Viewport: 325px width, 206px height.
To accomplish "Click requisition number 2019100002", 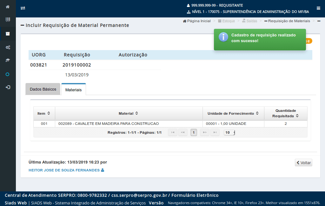I will point(77,65).
